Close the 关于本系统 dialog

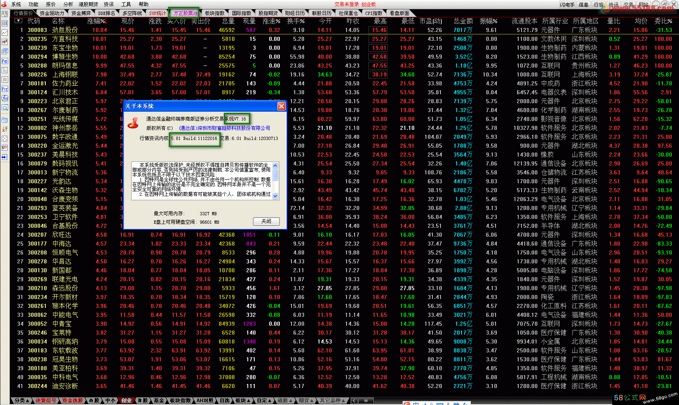click(281, 106)
